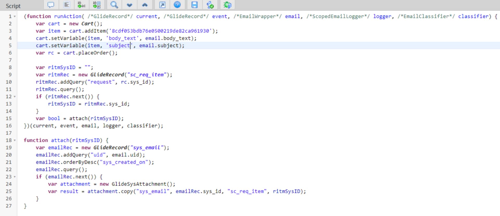This screenshot has width=500, height=216.
Task: Click cart.placeOrder() on line 6
Action: 89,53
